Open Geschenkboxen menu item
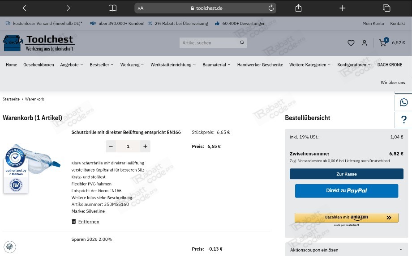Image resolution: width=412 pixels, height=256 pixels. click(x=39, y=65)
